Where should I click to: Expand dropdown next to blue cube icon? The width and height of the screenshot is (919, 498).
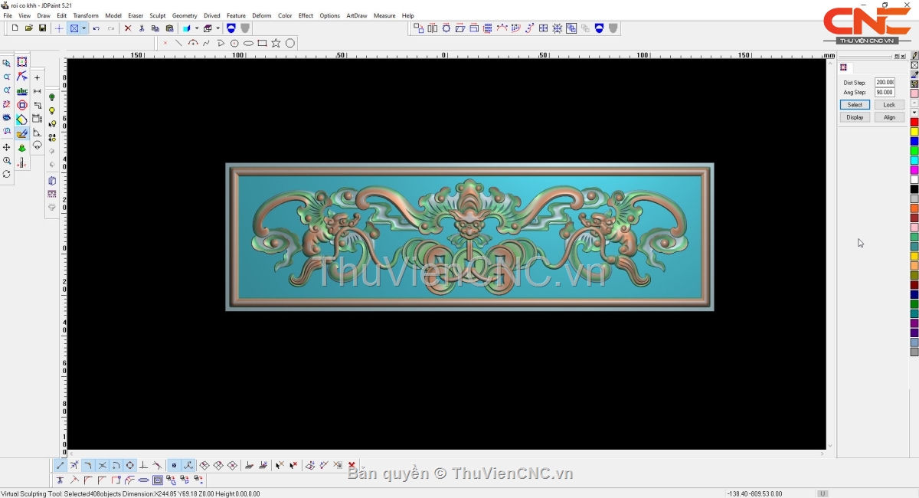[x=196, y=28]
